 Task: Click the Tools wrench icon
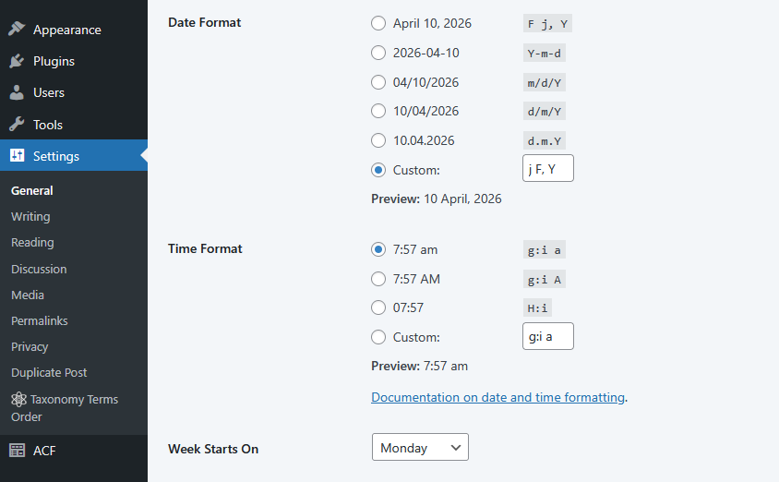click(x=17, y=125)
